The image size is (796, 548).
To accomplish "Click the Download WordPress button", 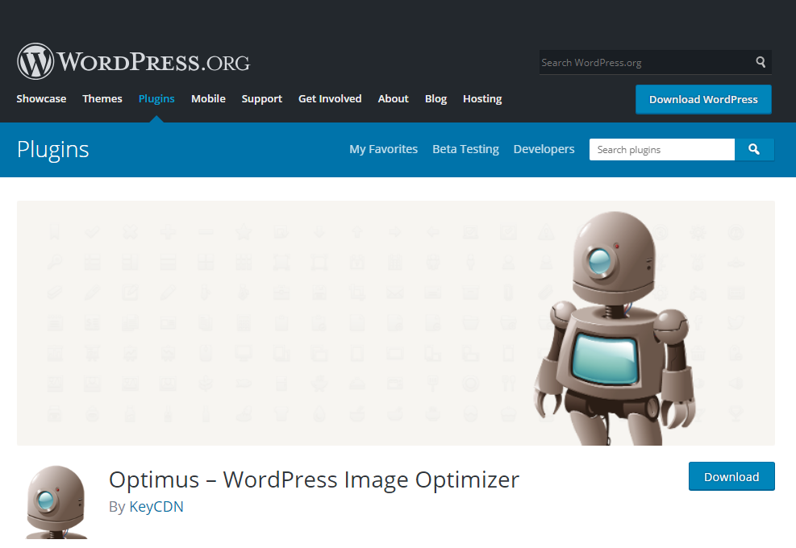I will (703, 99).
